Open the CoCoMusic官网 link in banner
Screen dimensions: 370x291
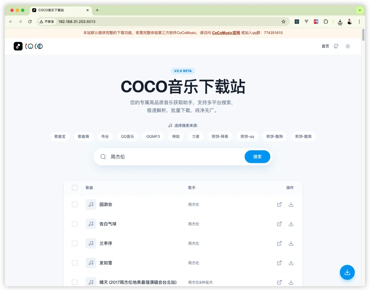(226, 33)
